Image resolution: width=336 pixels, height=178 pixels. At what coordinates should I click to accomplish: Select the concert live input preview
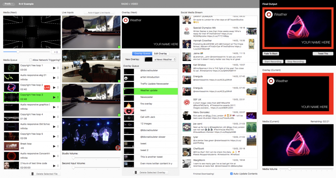tap(91, 134)
